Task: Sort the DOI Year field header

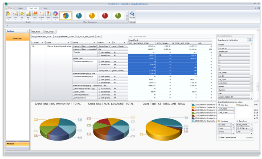Action: point(38,43)
